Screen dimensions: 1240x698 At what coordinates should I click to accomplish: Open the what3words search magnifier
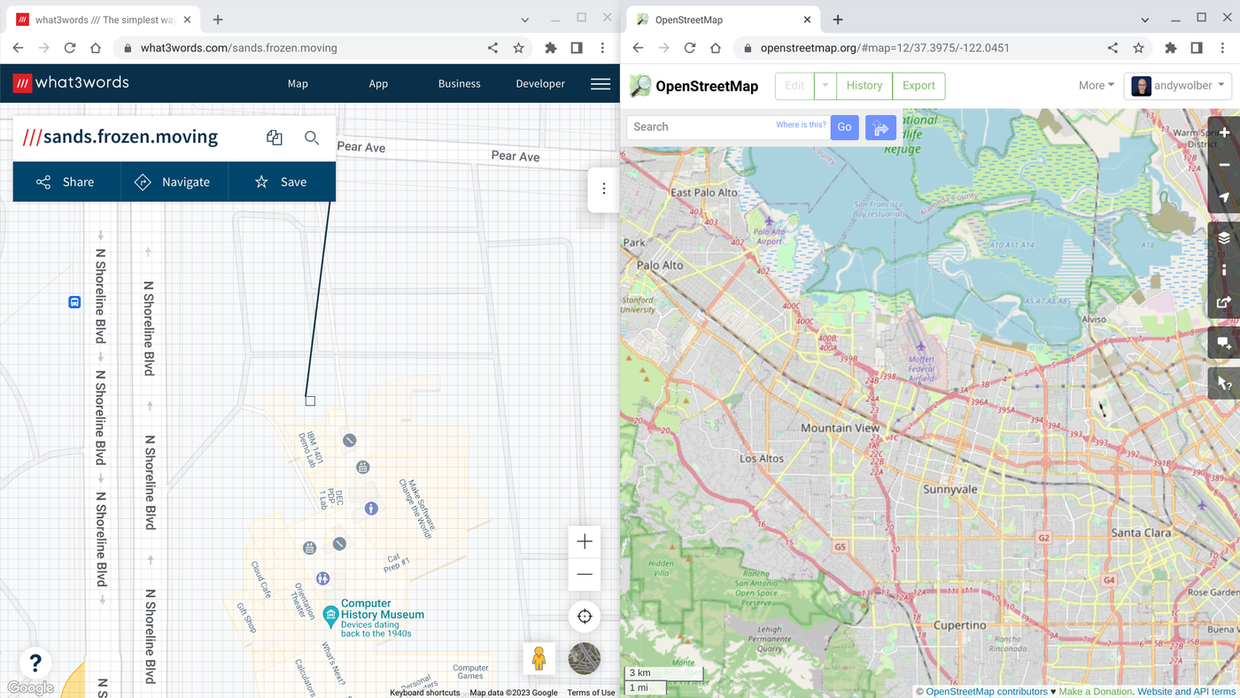pyautogui.click(x=311, y=137)
